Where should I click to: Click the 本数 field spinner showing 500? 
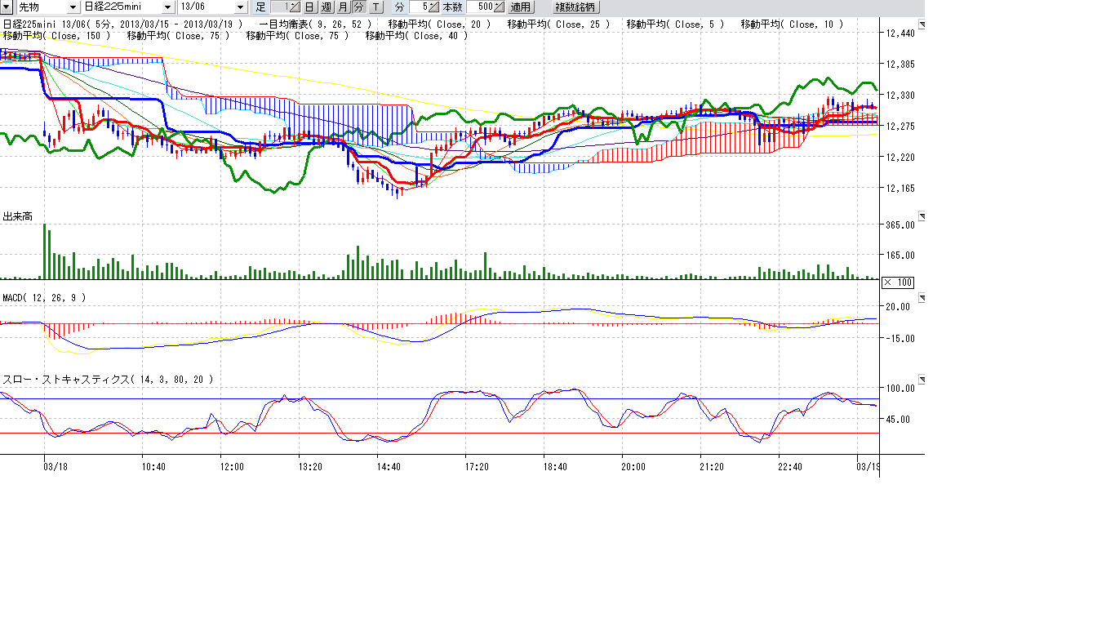(499, 7)
